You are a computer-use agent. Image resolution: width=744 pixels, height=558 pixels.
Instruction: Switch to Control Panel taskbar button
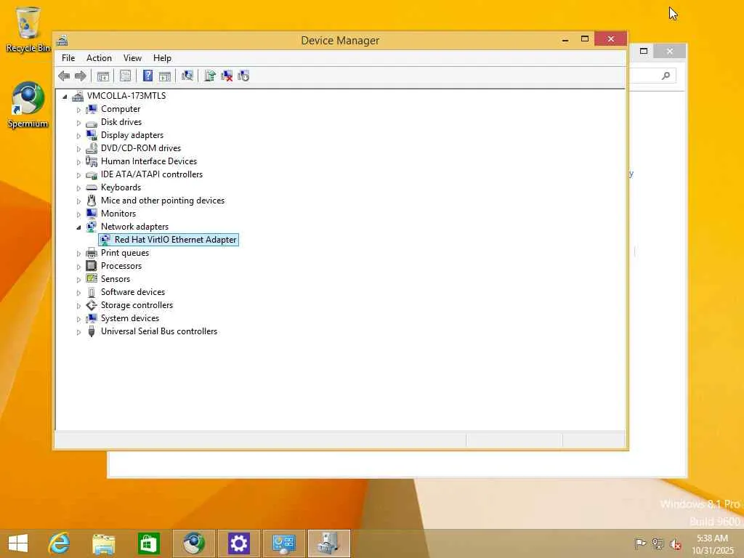pyautogui.click(x=284, y=543)
